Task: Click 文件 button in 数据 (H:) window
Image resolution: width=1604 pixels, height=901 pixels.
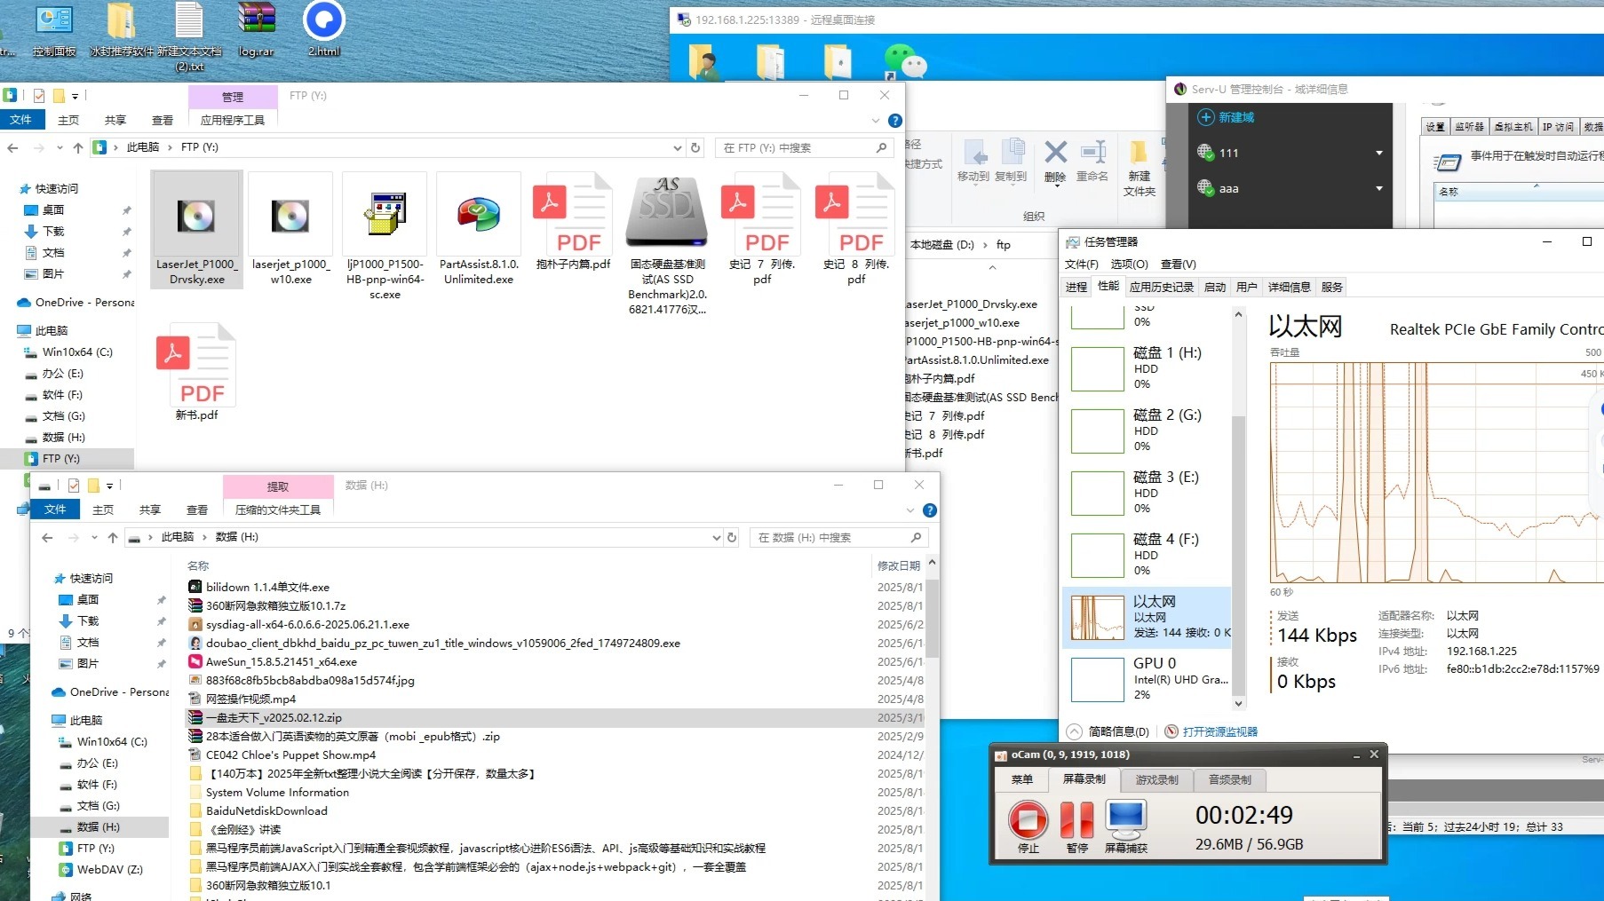Action: pyautogui.click(x=55, y=510)
